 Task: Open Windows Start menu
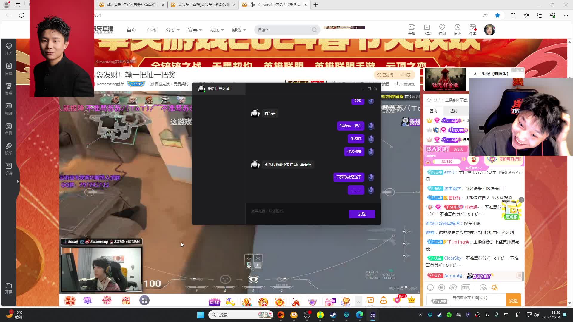tap(201, 315)
